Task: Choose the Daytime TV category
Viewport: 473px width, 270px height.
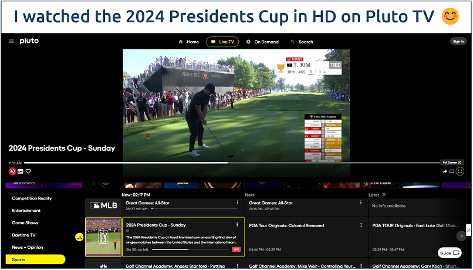Action: 23,235
